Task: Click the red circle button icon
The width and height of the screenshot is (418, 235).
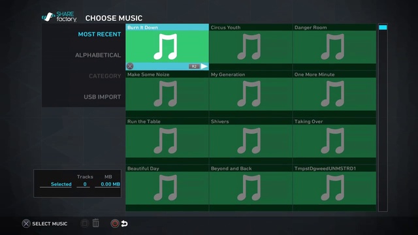Action: [115, 223]
